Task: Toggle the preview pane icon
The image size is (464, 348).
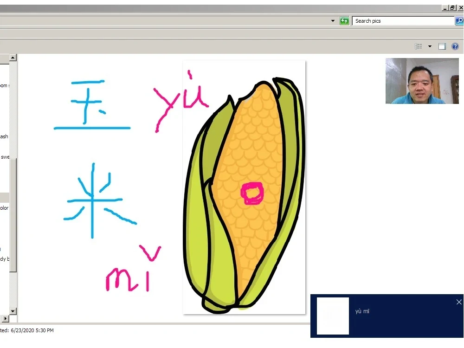Action: click(442, 46)
